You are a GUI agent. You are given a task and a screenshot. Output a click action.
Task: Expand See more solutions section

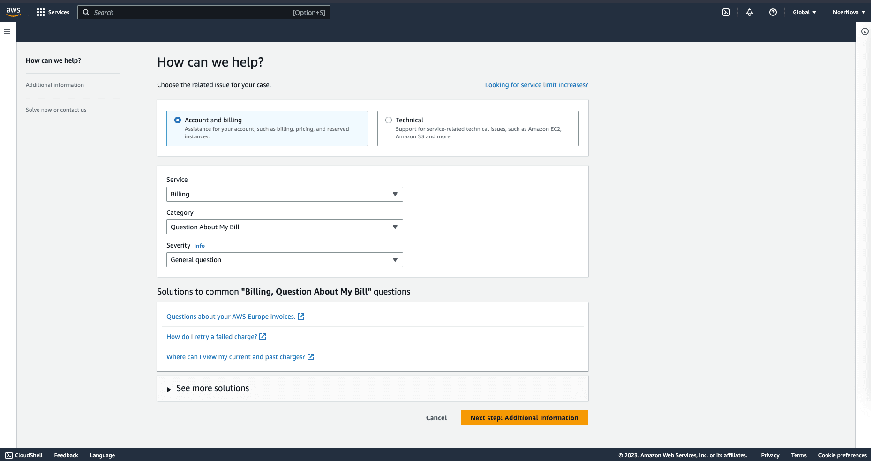tap(212, 388)
